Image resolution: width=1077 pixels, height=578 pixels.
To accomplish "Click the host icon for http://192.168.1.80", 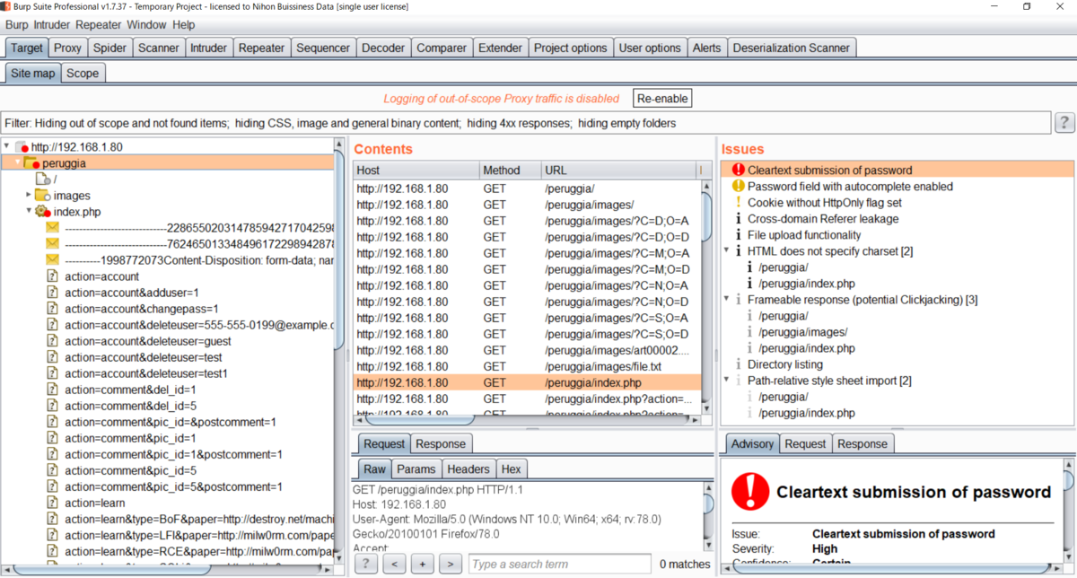I will (x=22, y=147).
